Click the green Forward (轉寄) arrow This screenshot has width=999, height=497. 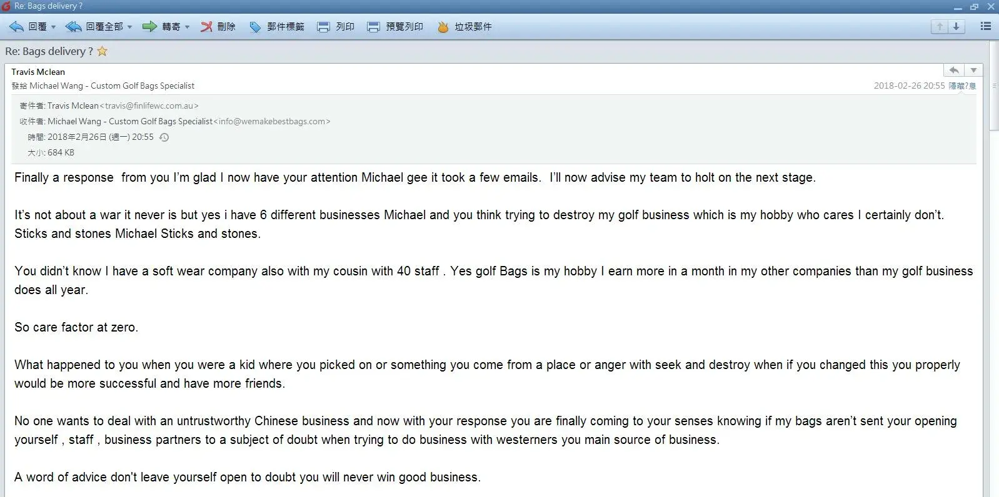pos(149,27)
